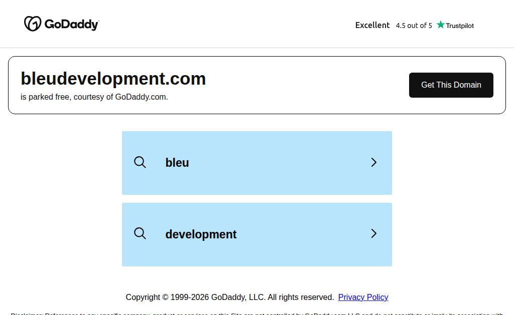514x315 pixels.
Task: Click the 4.5 out of 5 rating text
Action: [x=414, y=26]
